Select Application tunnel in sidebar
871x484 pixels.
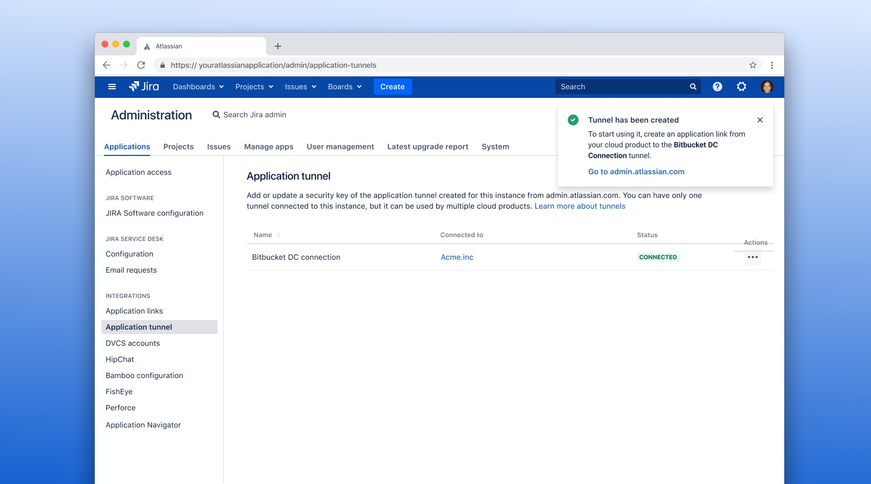159,327
